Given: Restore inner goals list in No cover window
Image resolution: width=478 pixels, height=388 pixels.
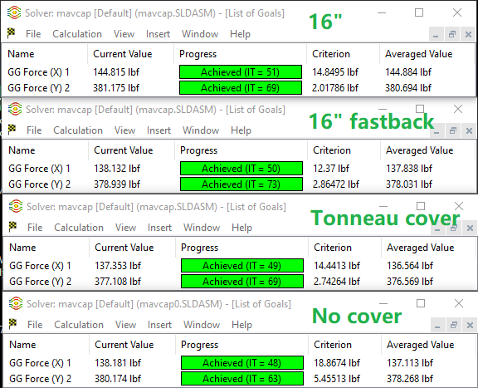Looking at the screenshot, I should 454,325.
